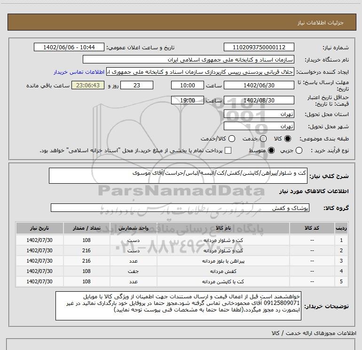
Task: Click goods group field پوشاک و کفش
Action: (x=180, y=208)
